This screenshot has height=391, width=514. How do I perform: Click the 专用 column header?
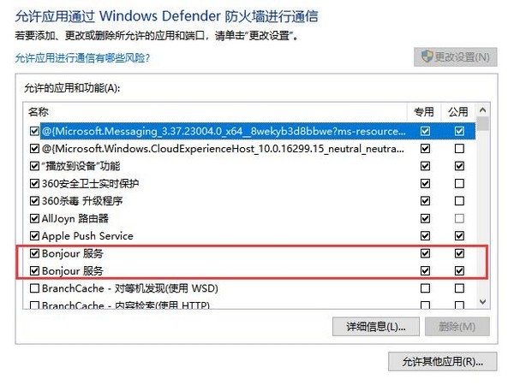coord(425,111)
